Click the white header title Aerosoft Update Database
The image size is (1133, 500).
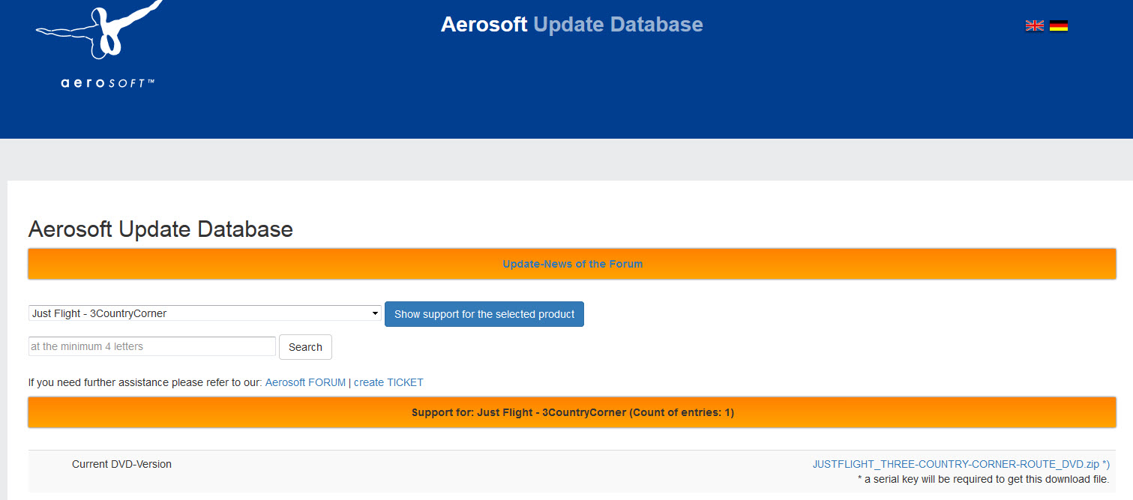pyautogui.click(x=571, y=25)
